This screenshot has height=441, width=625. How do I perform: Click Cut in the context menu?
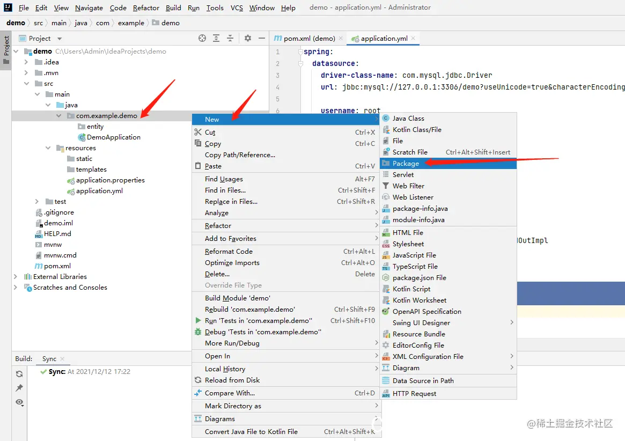pos(286,133)
